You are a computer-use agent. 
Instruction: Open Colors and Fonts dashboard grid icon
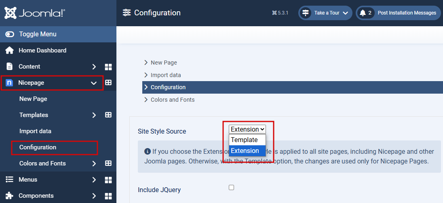[108, 163]
